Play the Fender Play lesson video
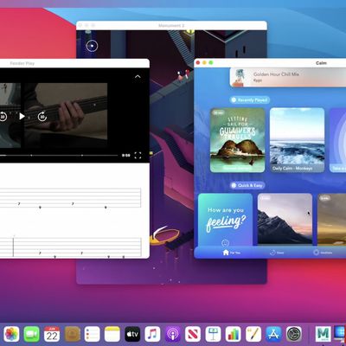Screen dimensions: 346x346 click(x=22, y=116)
